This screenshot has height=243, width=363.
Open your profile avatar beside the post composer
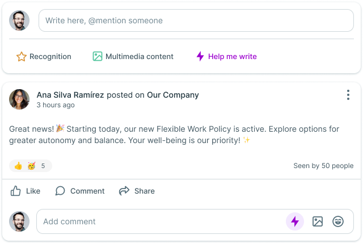click(x=19, y=21)
